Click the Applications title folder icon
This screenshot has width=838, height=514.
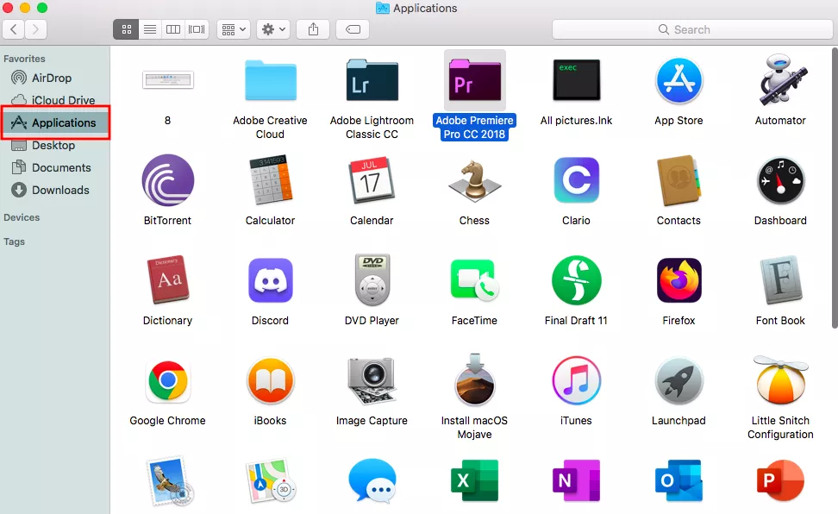(383, 8)
